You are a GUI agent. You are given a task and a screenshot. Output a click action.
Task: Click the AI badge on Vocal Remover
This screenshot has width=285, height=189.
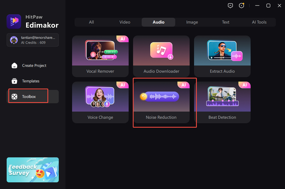(x=123, y=39)
